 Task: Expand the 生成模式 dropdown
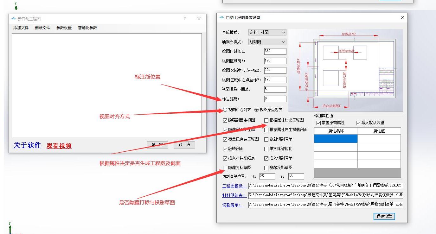(x=267, y=32)
